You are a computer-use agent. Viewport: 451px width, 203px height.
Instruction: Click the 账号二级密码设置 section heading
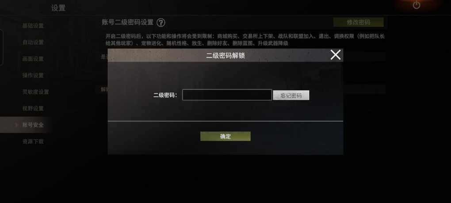coord(128,23)
